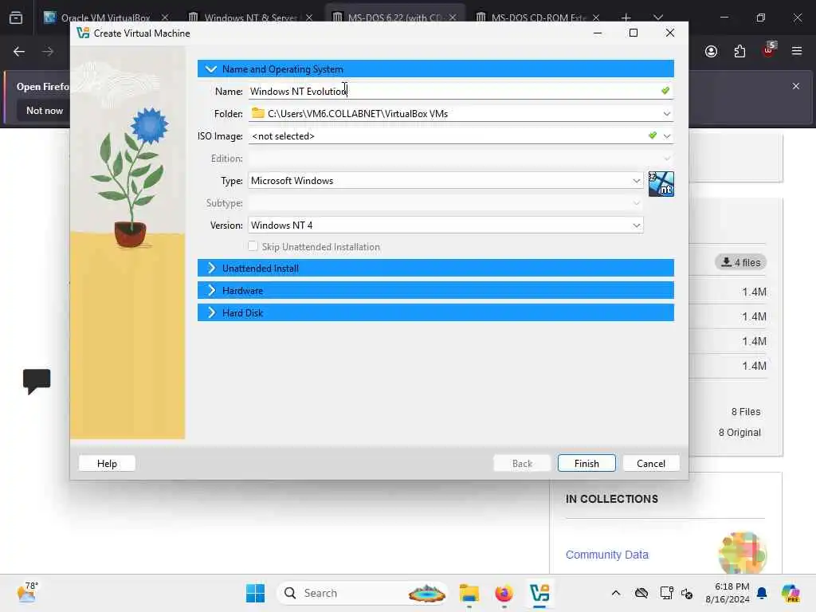The height and width of the screenshot is (612, 816).
Task: Open Windows Start menu
Action: 255,593
